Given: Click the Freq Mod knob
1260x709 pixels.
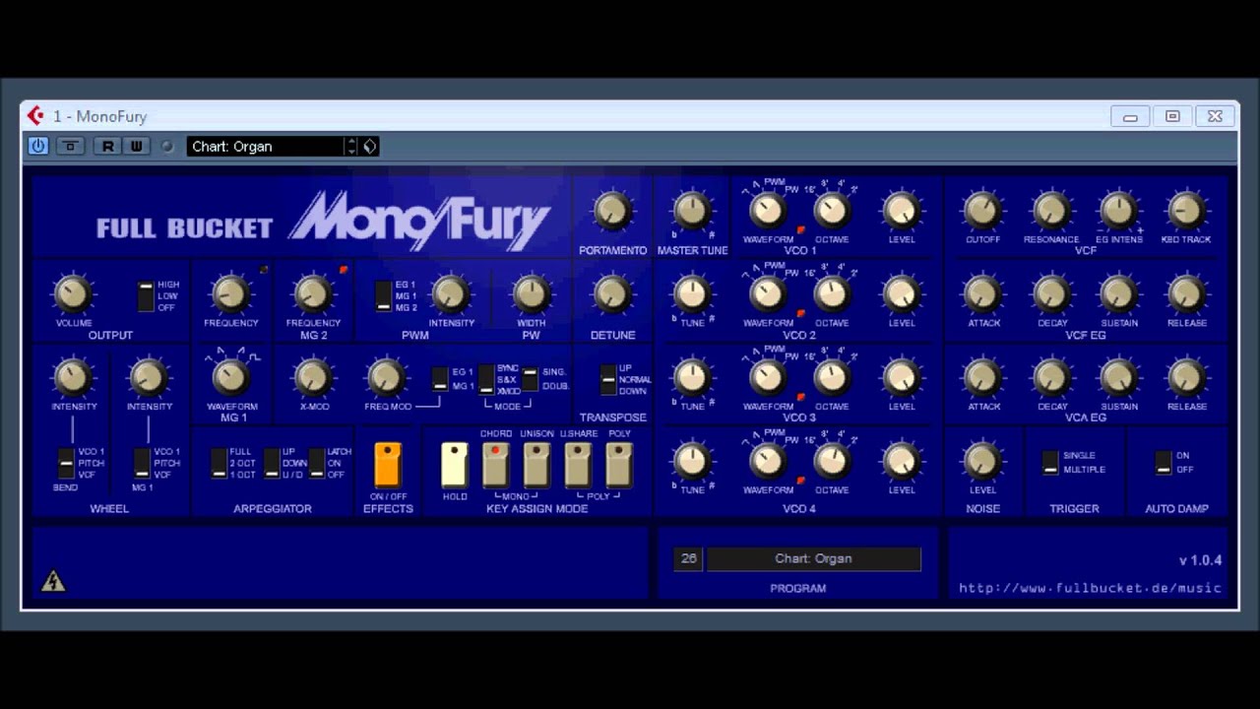Looking at the screenshot, I should pos(386,377).
